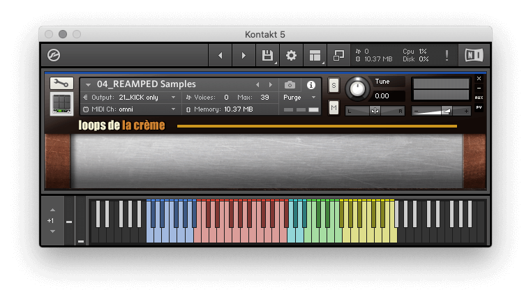Screen dimensions: 531x299
Task: Click the Tune knob
Action: click(357, 89)
